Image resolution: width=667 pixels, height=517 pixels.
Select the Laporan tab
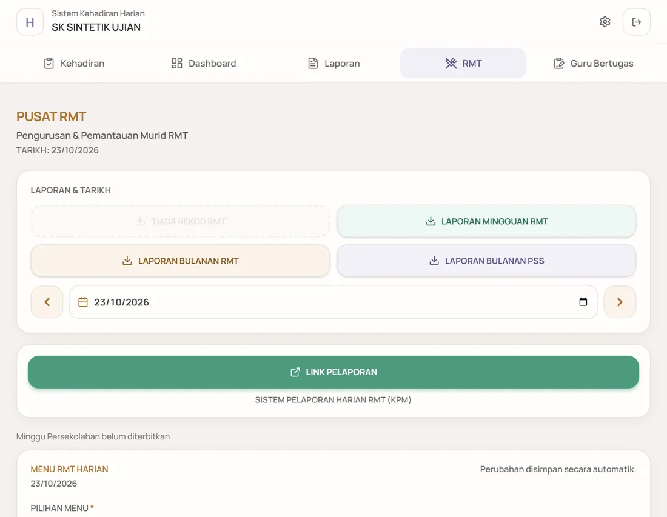(x=333, y=64)
